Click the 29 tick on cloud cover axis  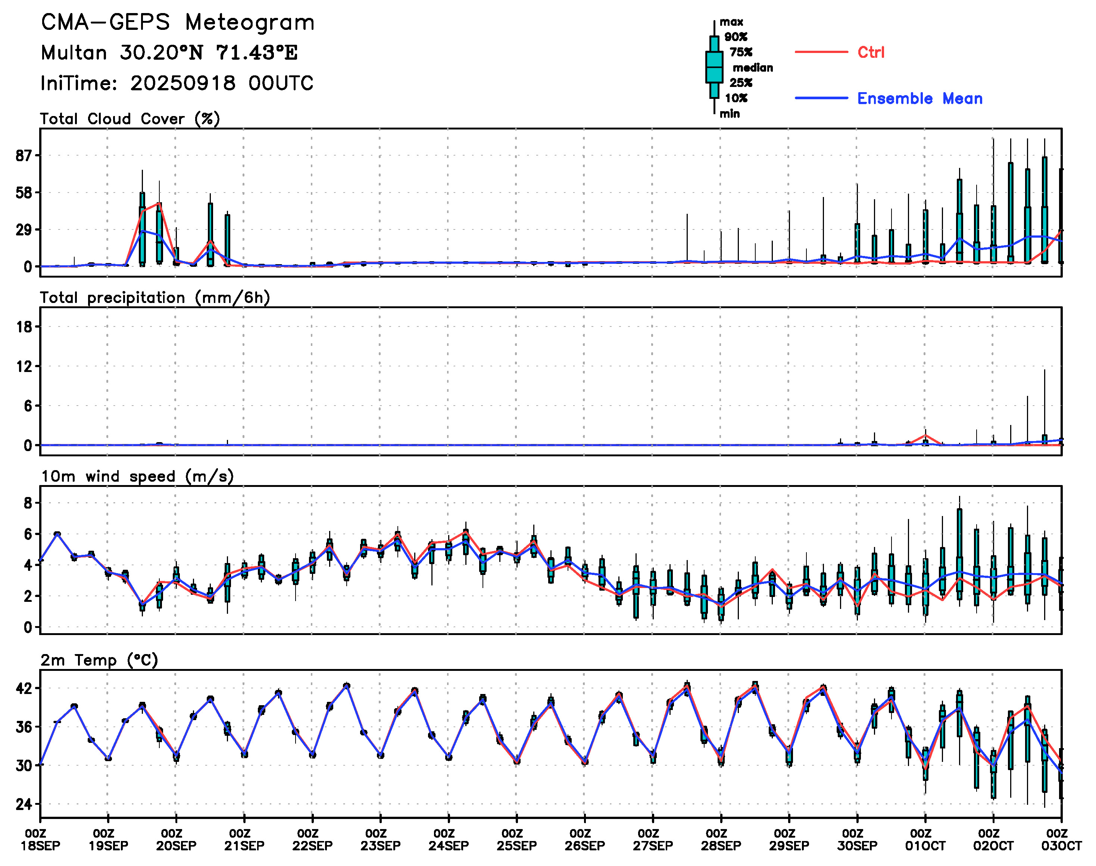(x=24, y=230)
